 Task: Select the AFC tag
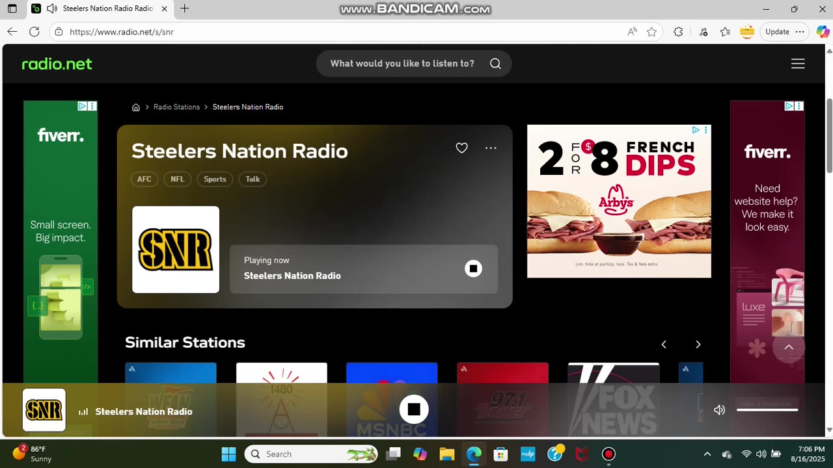pyautogui.click(x=144, y=179)
